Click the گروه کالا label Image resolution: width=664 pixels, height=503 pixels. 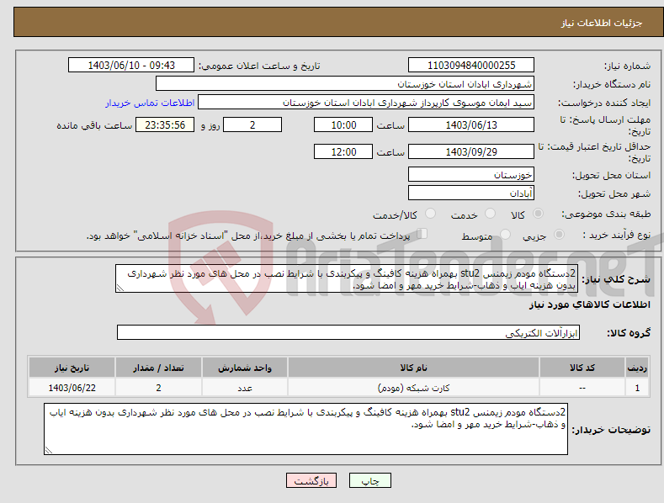629,333
